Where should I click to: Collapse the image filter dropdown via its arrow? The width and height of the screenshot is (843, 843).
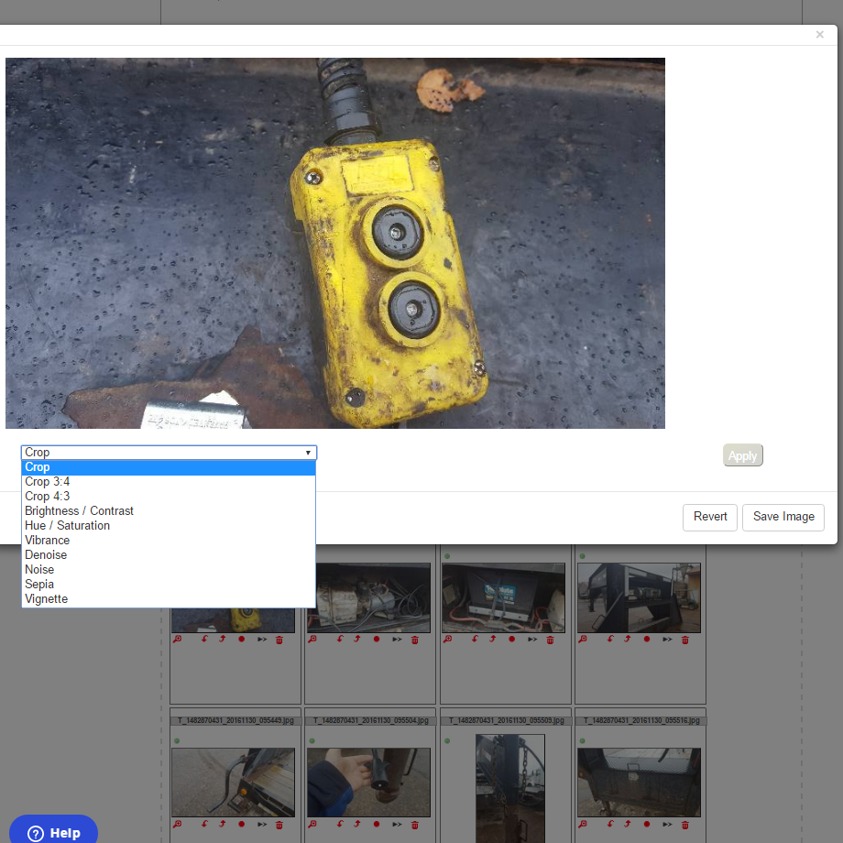tap(308, 453)
